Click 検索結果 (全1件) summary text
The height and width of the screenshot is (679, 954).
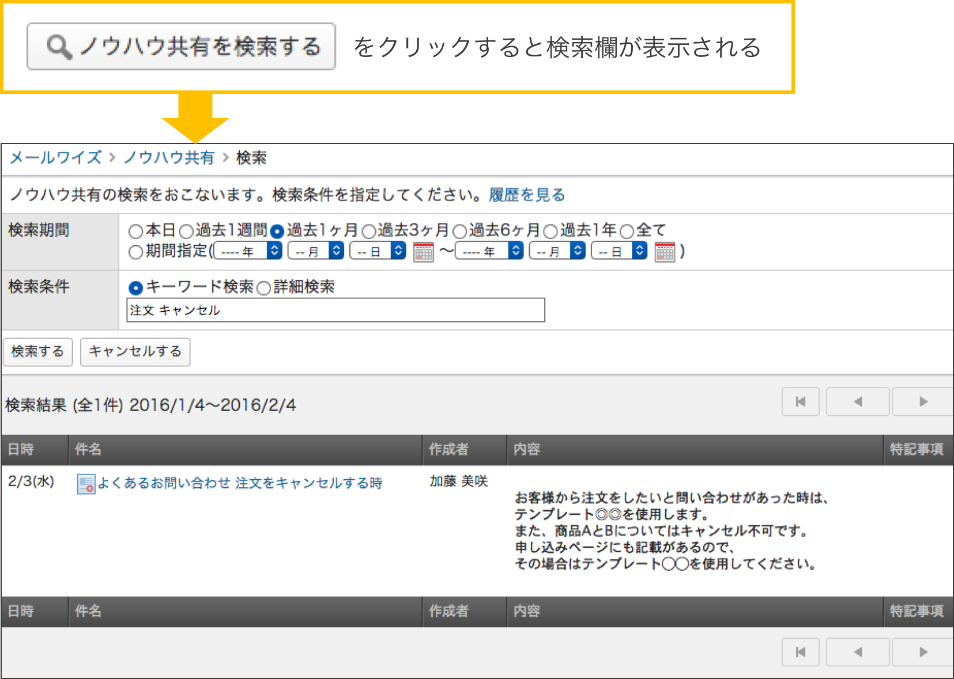coord(150,405)
